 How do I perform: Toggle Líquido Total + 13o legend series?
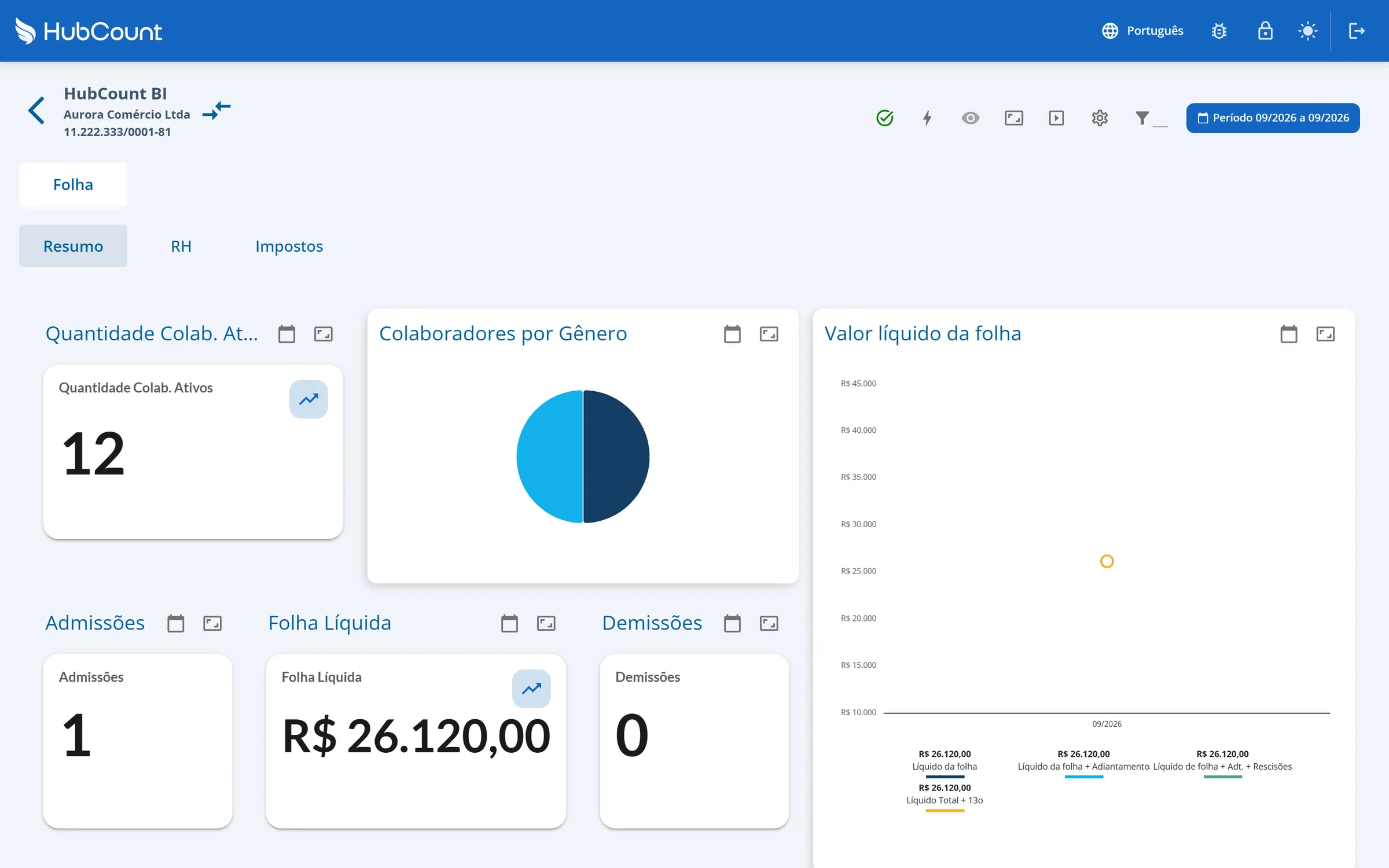pos(945,797)
